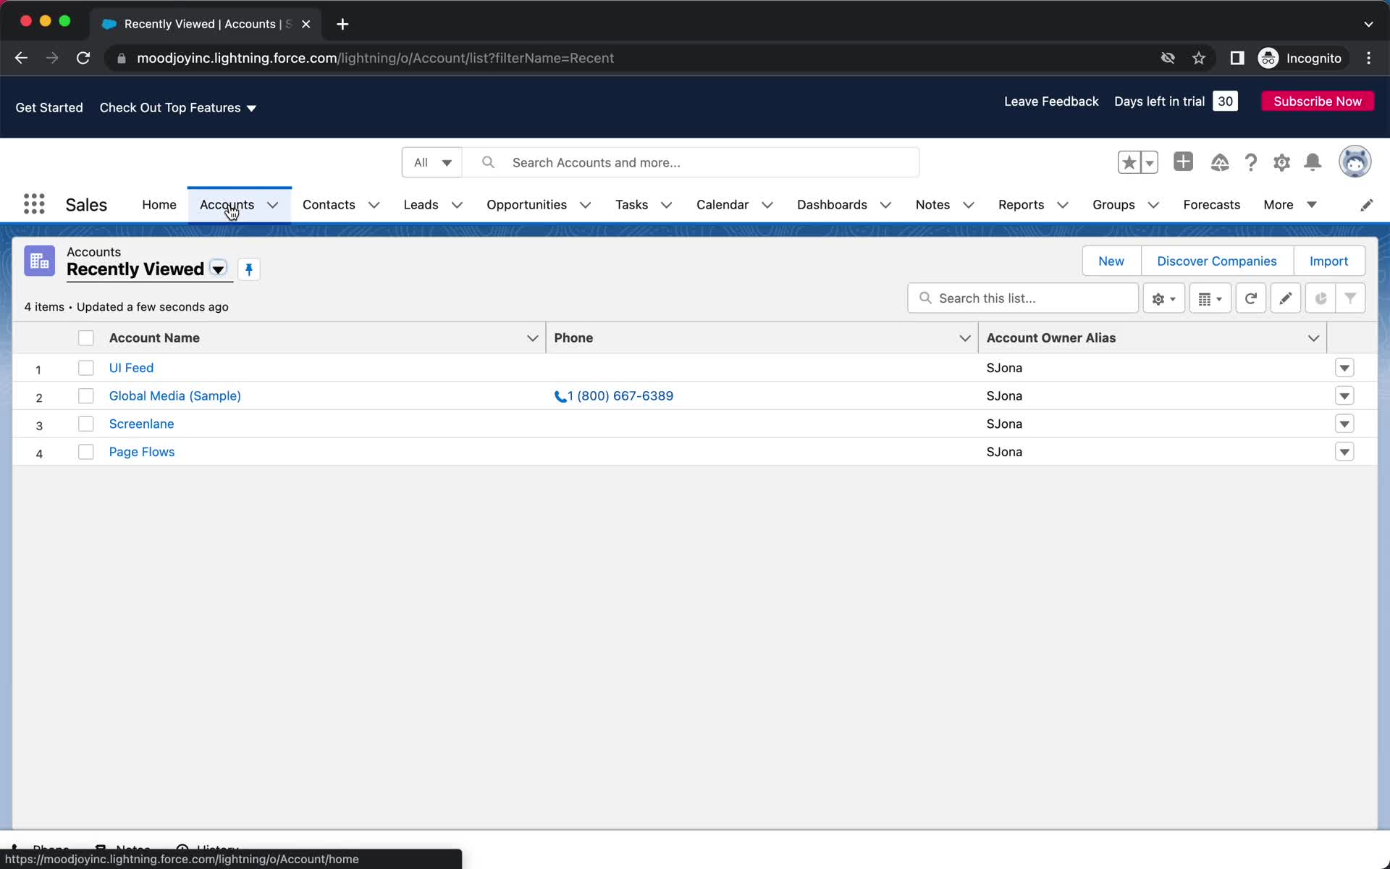Viewport: 1390px width, 869px height.
Task: Refresh the accounts list
Action: pyautogui.click(x=1250, y=298)
